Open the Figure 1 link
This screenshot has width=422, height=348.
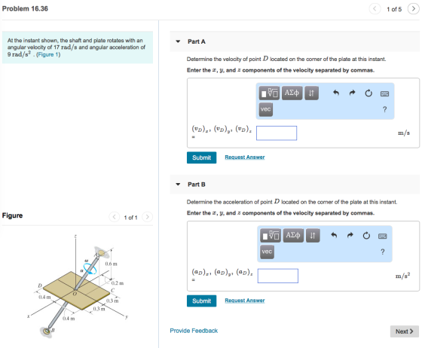click(x=48, y=54)
